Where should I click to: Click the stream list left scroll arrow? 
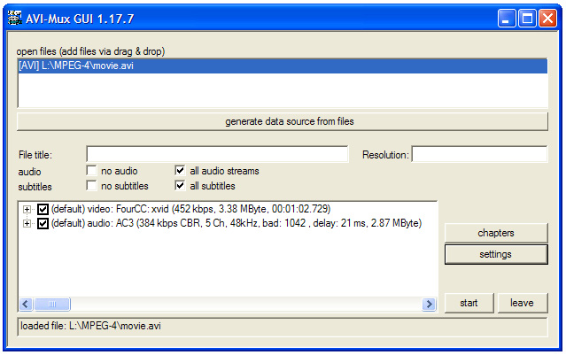tap(26, 305)
